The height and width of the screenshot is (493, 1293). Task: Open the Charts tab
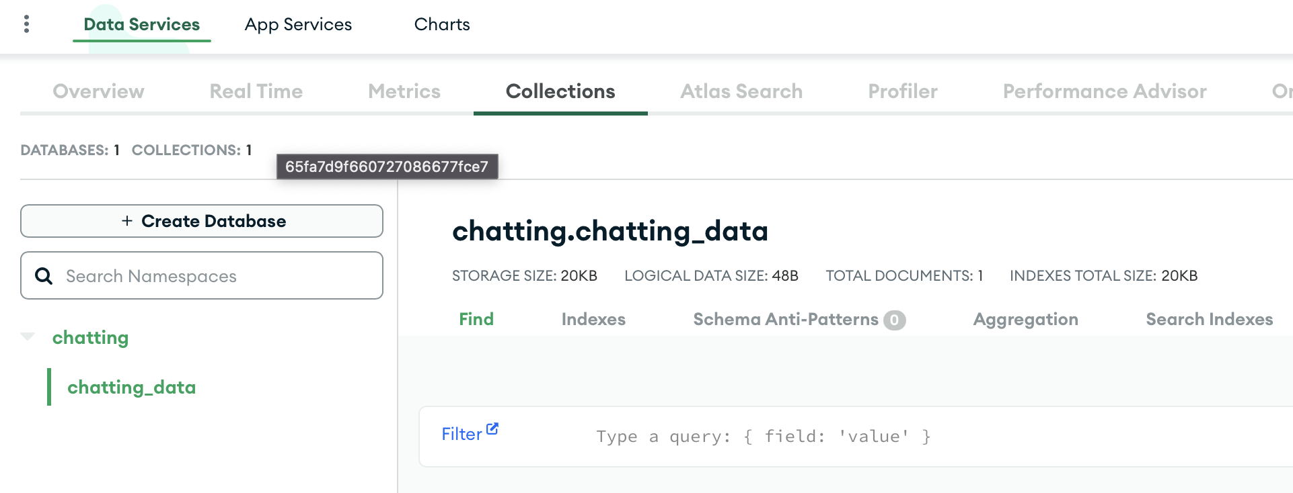(x=442, y=25)
